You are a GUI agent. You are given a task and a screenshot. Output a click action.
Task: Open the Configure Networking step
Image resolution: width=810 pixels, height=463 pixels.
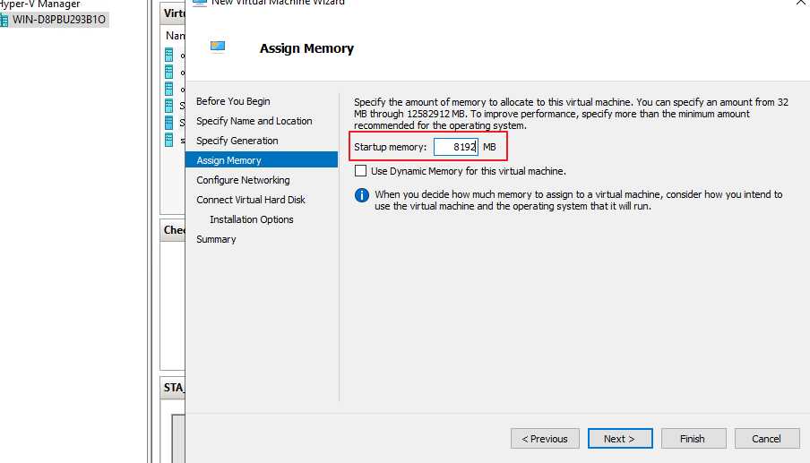tap(244, 180)
